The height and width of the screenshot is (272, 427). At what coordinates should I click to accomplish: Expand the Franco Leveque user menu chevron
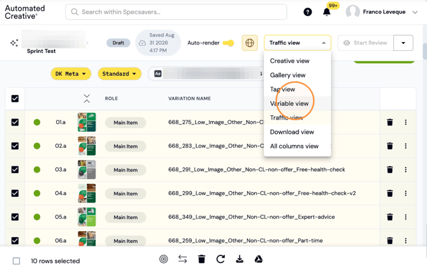415,12
